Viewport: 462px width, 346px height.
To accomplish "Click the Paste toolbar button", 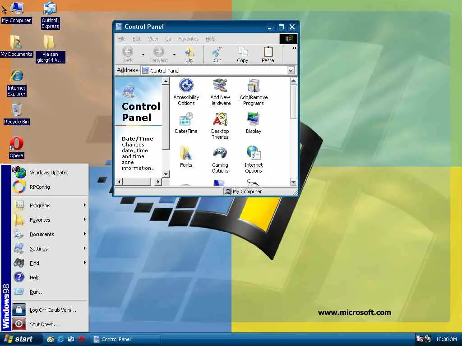I will pyautogui.click(x=268, y=55).
